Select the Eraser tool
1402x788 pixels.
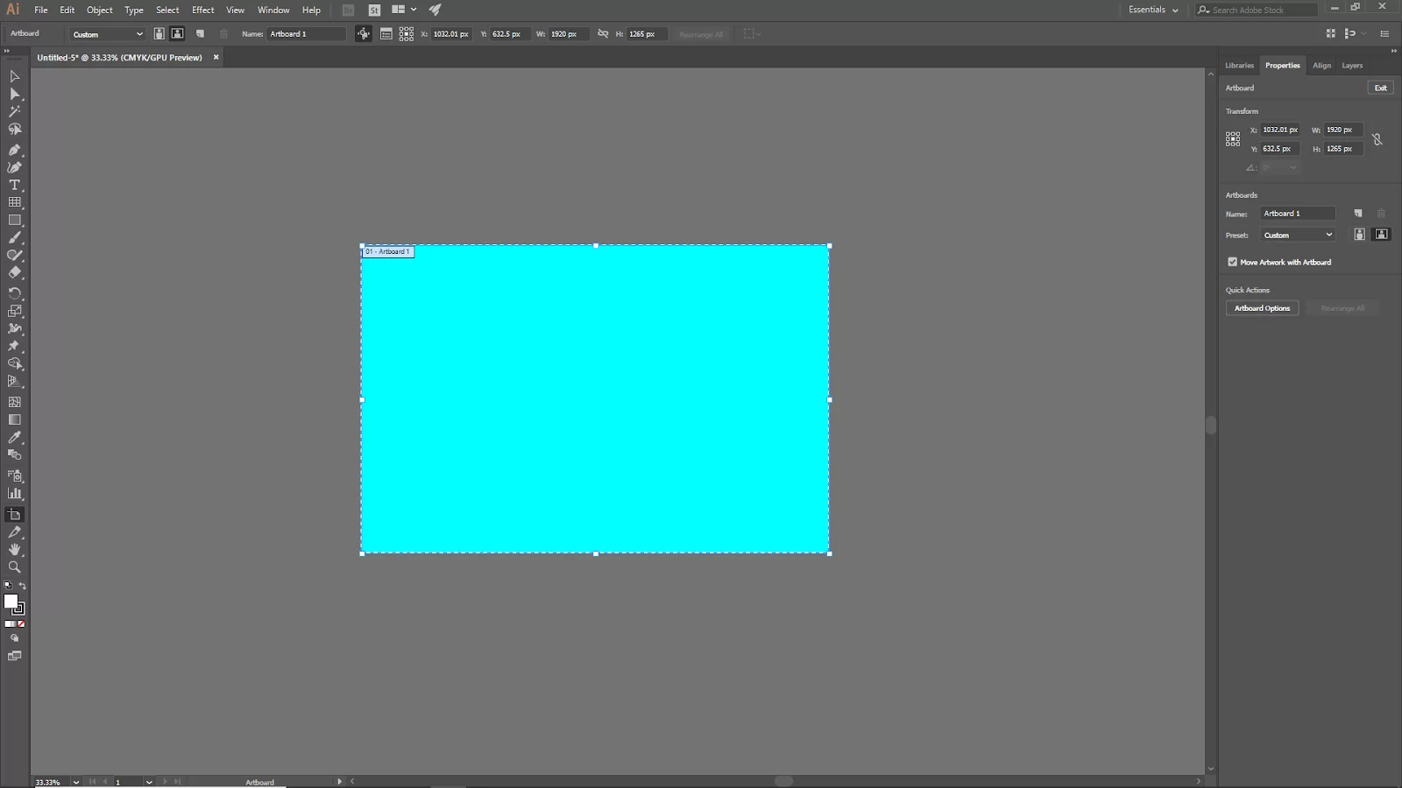[14, 272]
